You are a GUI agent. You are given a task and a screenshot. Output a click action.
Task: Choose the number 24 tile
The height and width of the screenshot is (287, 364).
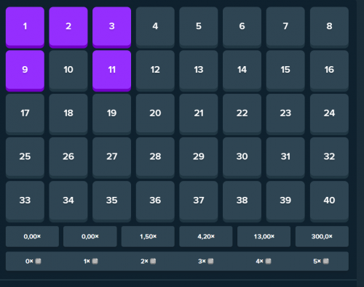pos(329,114)
